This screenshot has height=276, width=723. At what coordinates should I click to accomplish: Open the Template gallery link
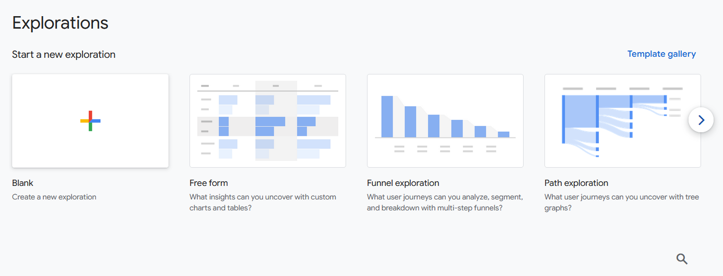click(661, 54)
